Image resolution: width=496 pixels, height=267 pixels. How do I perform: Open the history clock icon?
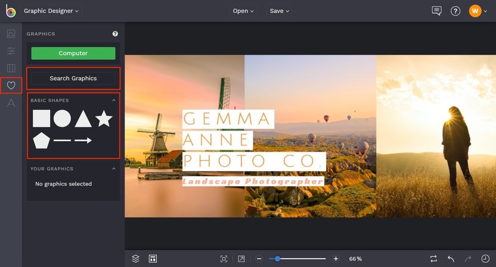485,259
